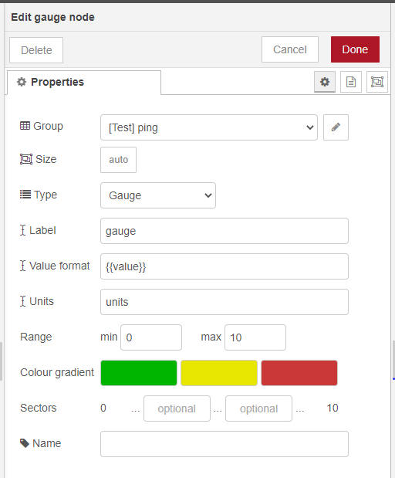The width and height of the screenshot is (395, 478).
Task: Pick the green gradient colour
Action: 139,373
